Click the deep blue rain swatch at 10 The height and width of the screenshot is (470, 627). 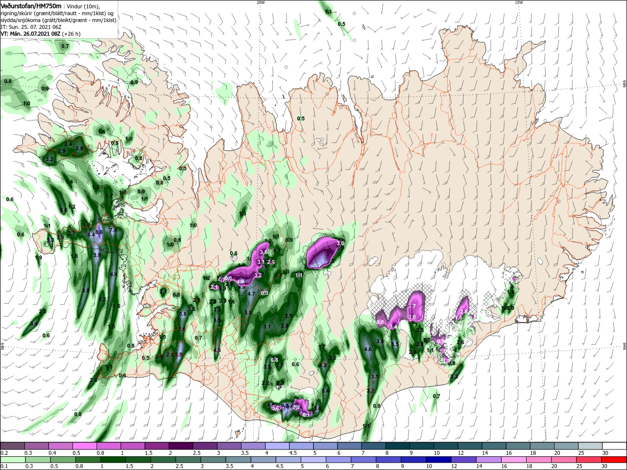(x=438, y=459)
